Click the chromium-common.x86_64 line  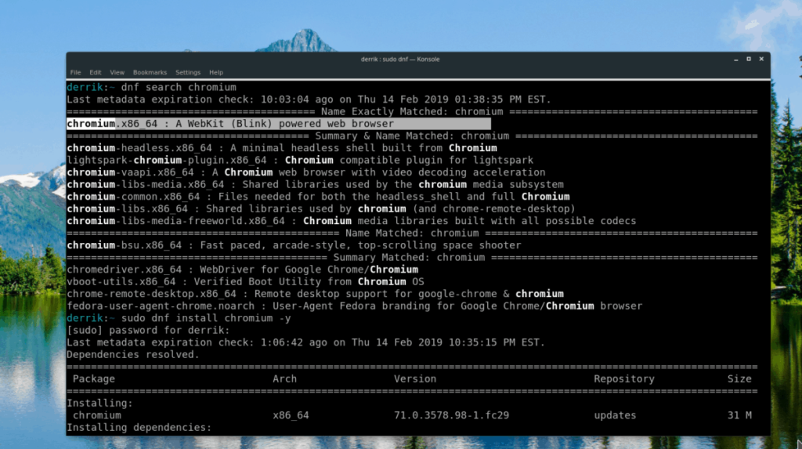(x=318, y=197)
